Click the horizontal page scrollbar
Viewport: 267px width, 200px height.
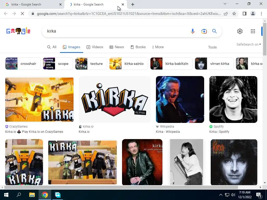[121, 187]
